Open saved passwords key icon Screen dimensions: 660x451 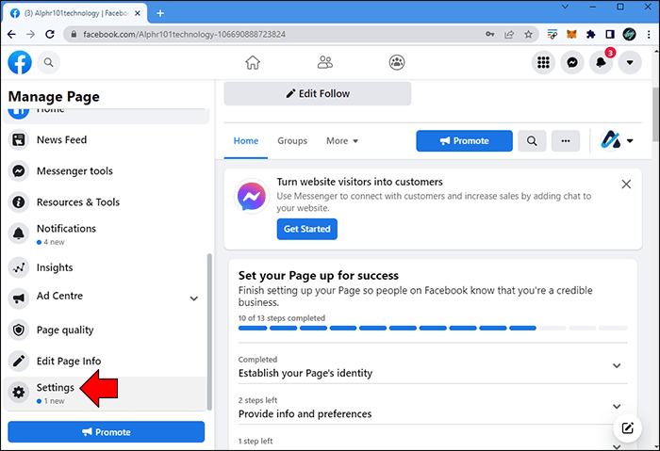click(x=489, y=35)
